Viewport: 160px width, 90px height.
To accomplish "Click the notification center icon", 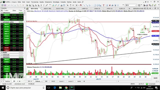I will [x=156, y=88].
